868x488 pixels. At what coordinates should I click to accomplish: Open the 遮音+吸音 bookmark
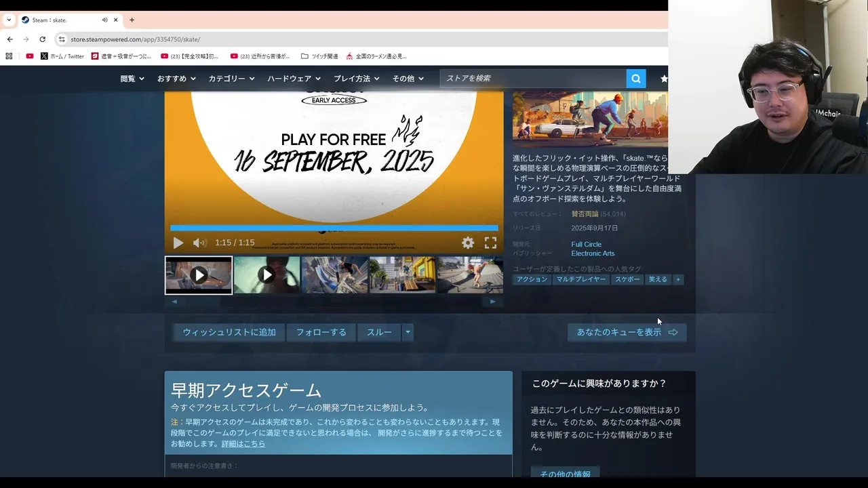point(122,56)
